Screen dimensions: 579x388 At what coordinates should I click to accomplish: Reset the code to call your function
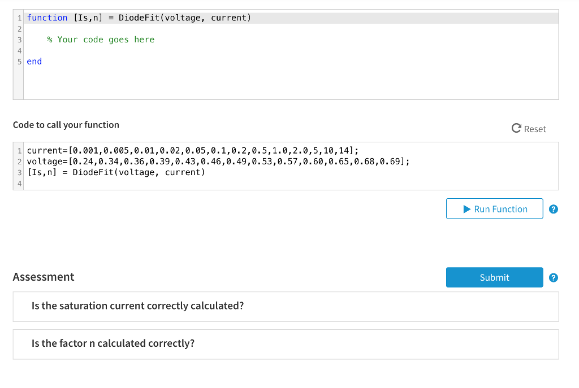(529, 129)
